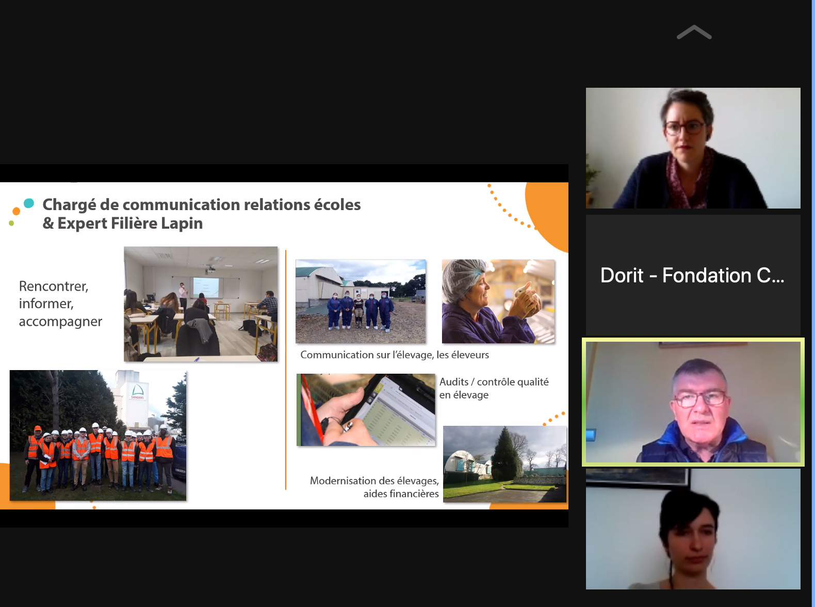The height and width of the screenshot is (607, 815).
Task: Click the group photo with orange safety vests
Action: 98,435
